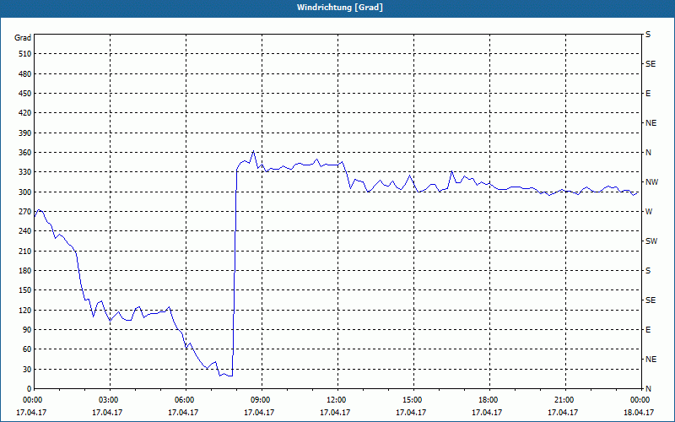Click the 03:00 time label
Viewport: 675px width, 422px height.
point(111,400)
